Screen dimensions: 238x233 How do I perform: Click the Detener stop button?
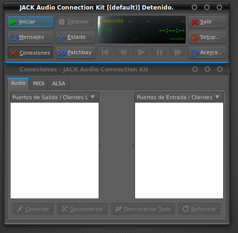[75, 22]
